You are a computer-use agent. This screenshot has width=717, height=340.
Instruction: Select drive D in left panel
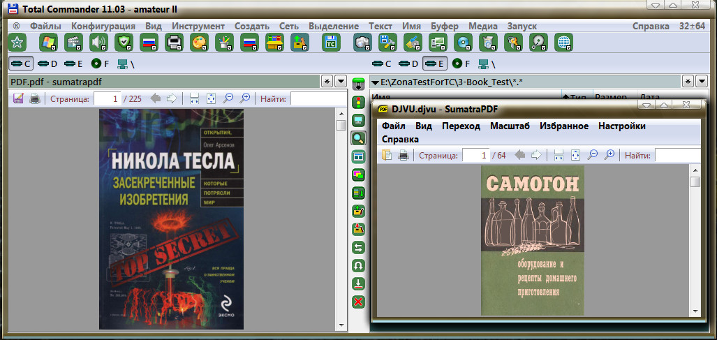[47, 64]
